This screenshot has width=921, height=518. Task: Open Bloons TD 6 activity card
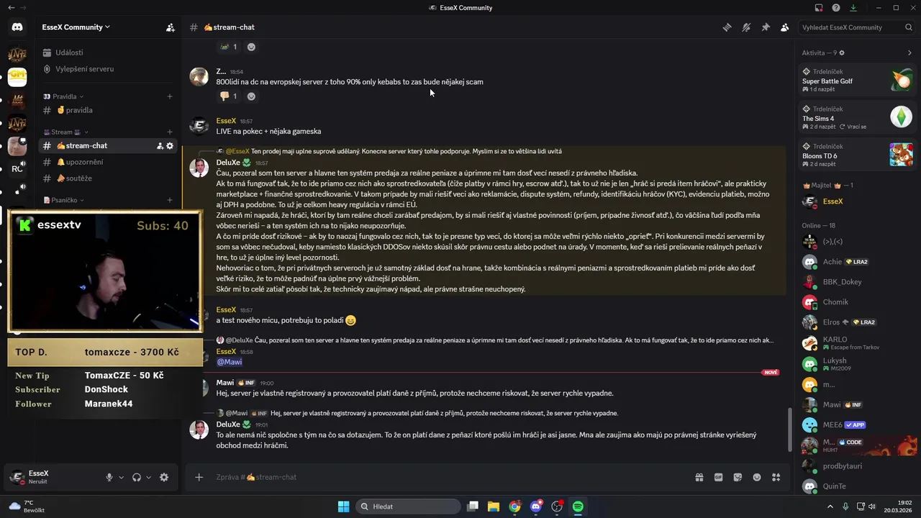coord(857,154)
